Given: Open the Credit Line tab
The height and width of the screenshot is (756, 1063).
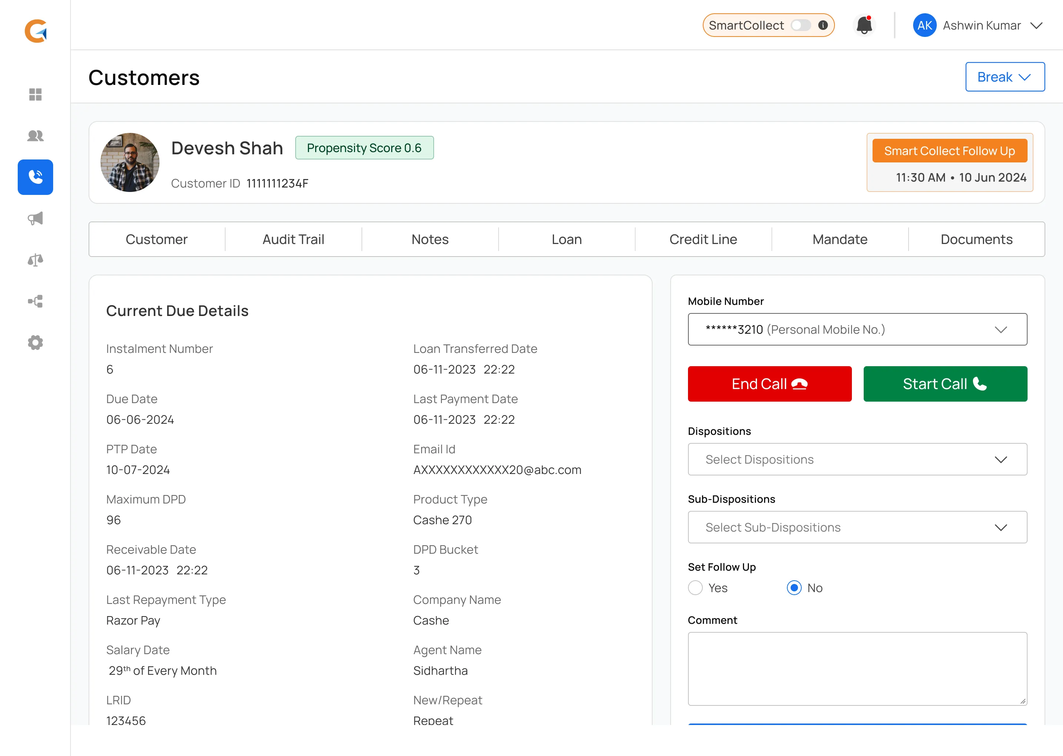Looking at the screenshot, I should (703, 239).
